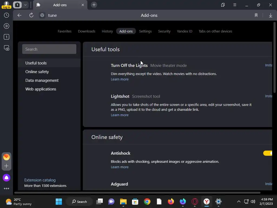This screenshot has width=277, height=208.
Task: Switch to the Security tab
Action: (x=164, y=31)
